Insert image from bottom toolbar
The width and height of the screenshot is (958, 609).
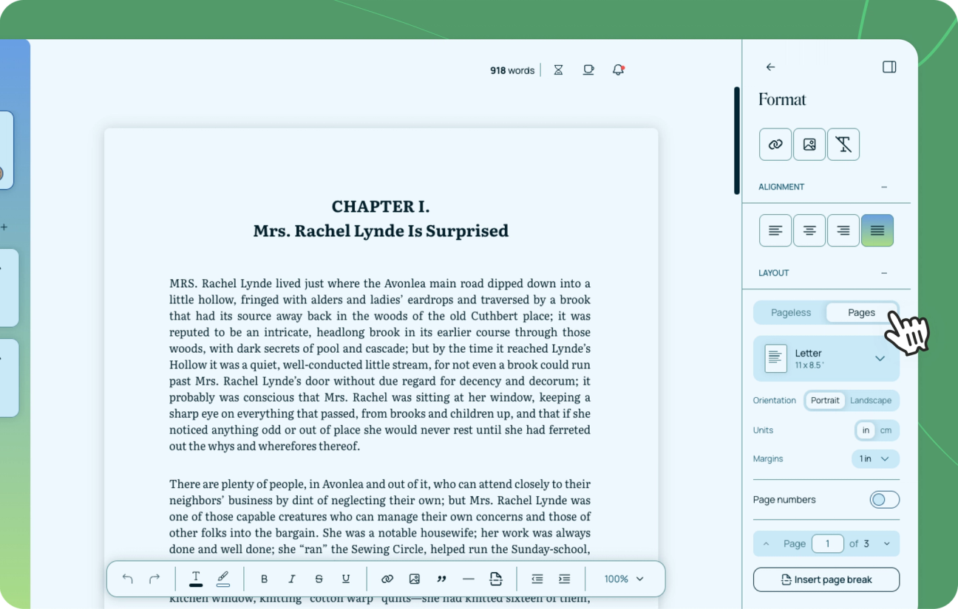click(x=414, y=579)
